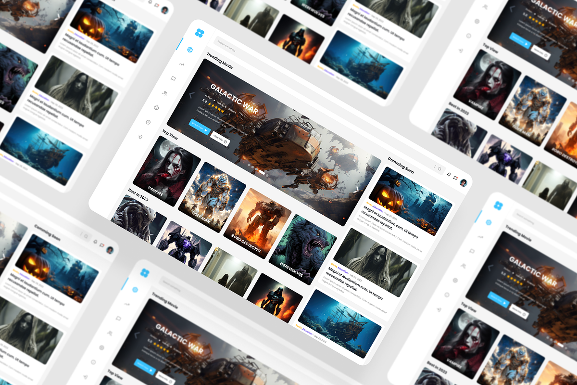Click the Best in 2023 heading in center window

138,195
